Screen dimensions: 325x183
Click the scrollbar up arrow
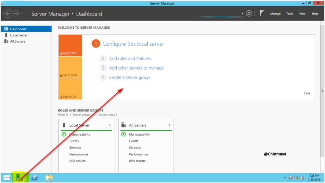click(x=322, y=23)
